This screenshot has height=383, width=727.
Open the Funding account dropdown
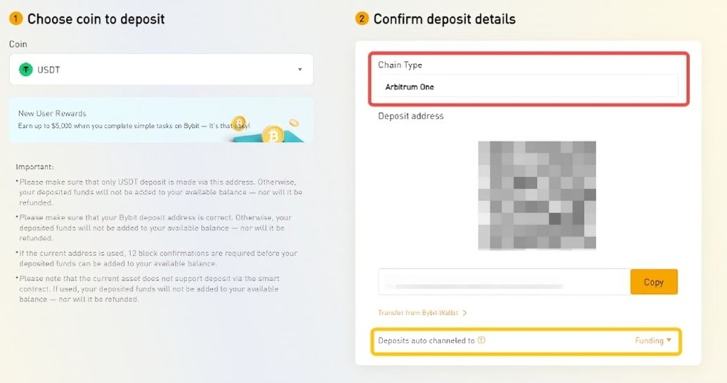(653, 341)
